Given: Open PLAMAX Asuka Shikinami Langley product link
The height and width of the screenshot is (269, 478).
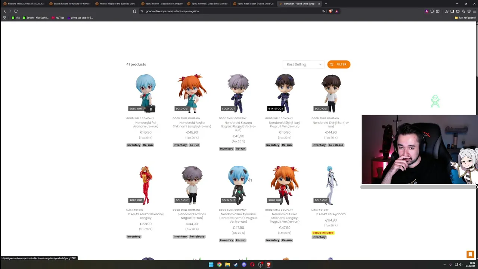Looking at the screenshot, I should point(146,216).
